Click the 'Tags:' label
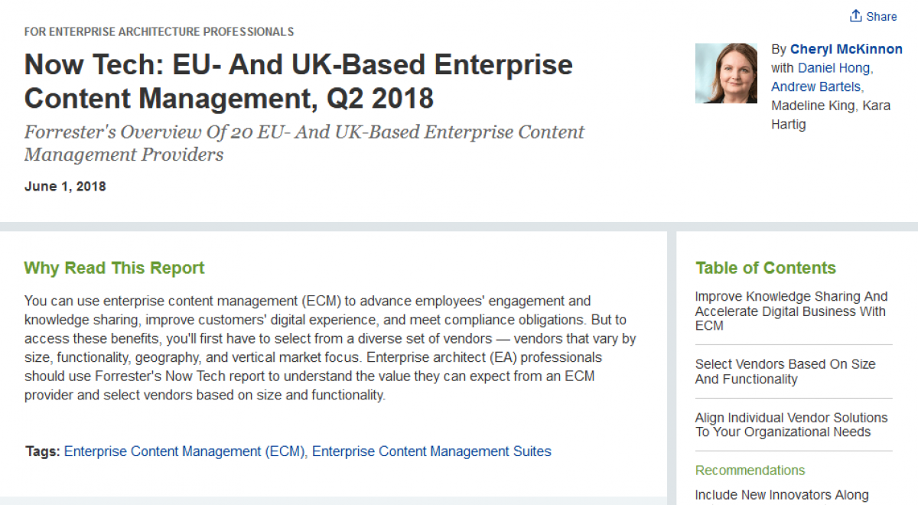Image resolution: width=918 pixels, height=505 pixels. [x=41, y=451]
